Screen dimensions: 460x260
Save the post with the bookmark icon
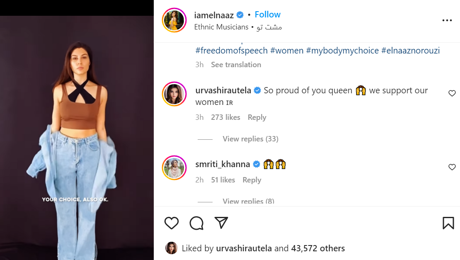pyautogui.click(x=448, y=223)
